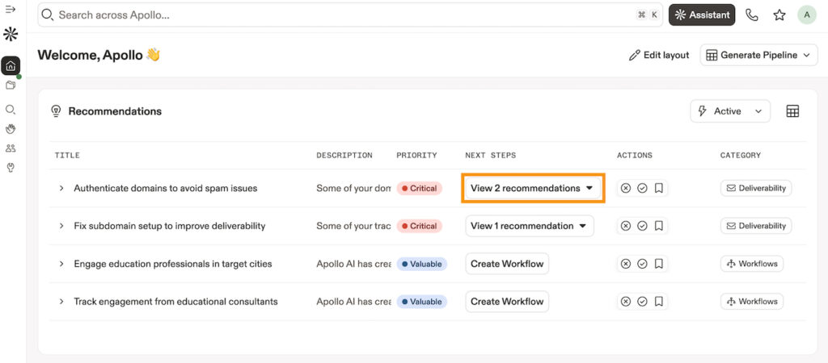This screenshot has height=363, width=828.
Task: Open the View 1 recommendation dropdown
Action: (529, 226)
